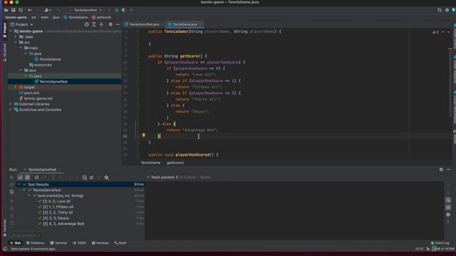Collapse all in Project panel
456x256 pixels.
click(101, 25)
